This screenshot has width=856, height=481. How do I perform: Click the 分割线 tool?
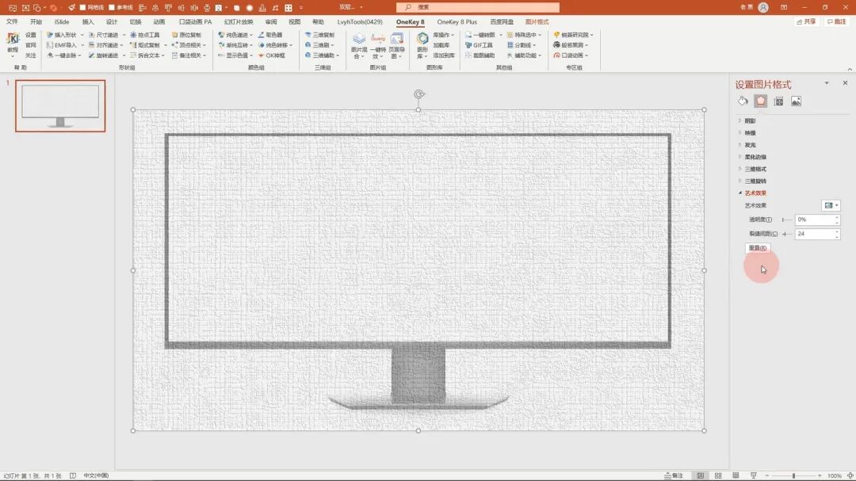(522, 45)
